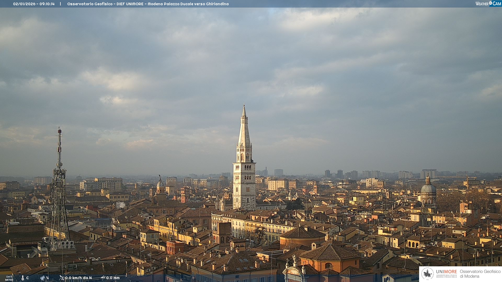This screenshot has width=502, height=282.
Task: Click the temperature C reading
Action: [x=27, y=278]
